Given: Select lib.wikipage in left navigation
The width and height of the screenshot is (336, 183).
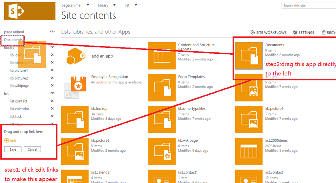Looking at the screenshot, I should (19, 86).
